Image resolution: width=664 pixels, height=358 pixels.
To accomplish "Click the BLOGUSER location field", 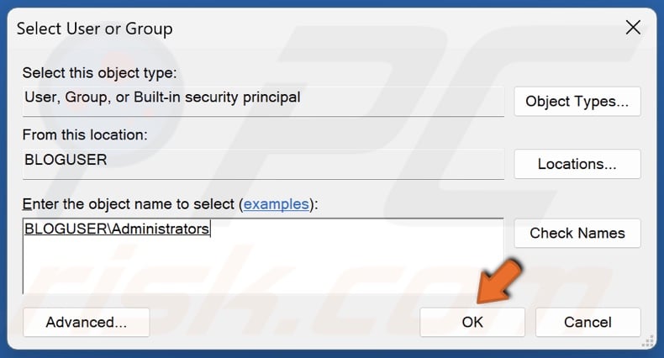I will pos(262,160).
